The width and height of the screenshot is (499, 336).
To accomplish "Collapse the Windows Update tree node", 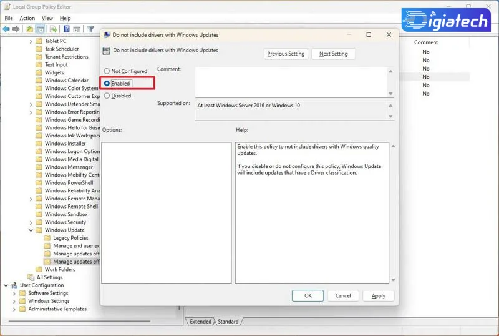I will (31, 230).
